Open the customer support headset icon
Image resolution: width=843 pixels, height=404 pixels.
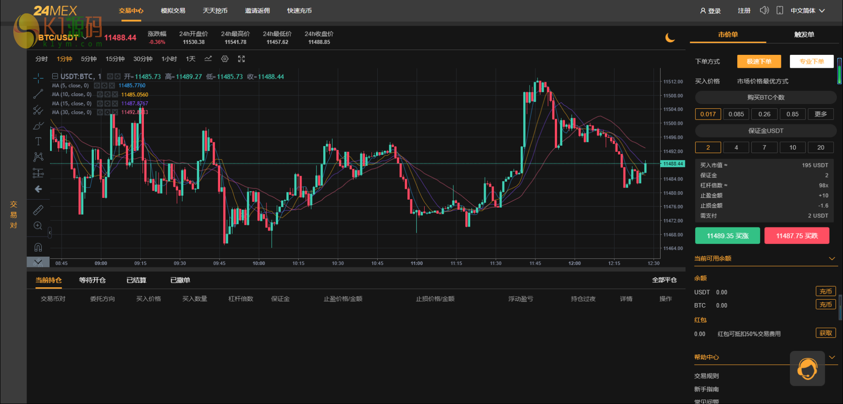click(x=807, y=368)
